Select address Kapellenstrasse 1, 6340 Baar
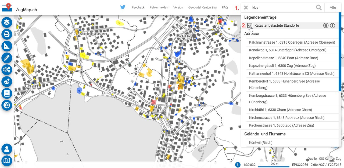This screenshot has height=168, width=344. coord(284,58)
